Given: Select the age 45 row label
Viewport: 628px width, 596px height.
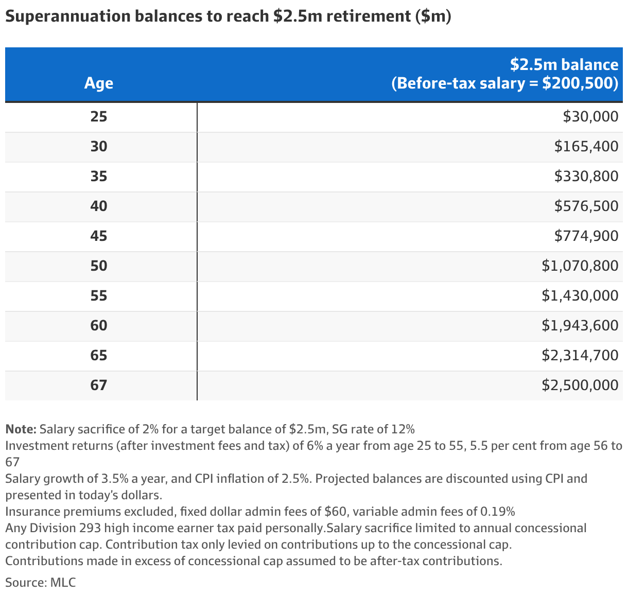Looking at the screenshot, I should (x=99, y=236).
